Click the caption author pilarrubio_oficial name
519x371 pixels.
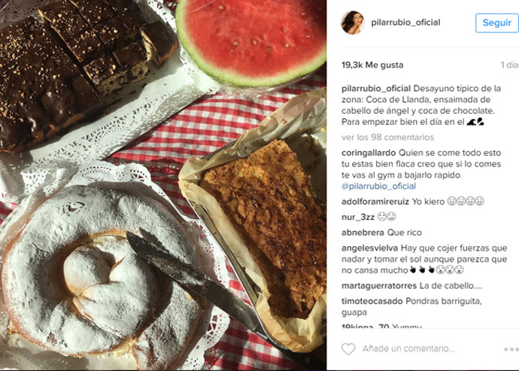(376, 89)
